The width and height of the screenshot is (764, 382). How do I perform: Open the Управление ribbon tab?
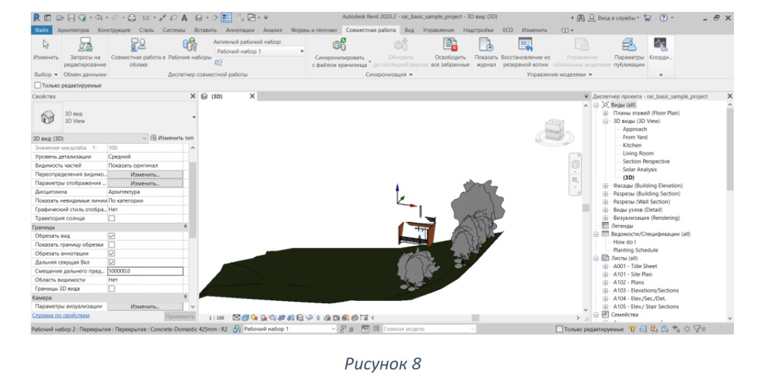coord(438,30)
